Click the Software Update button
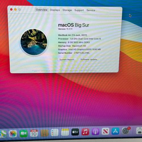 point(89,59)
